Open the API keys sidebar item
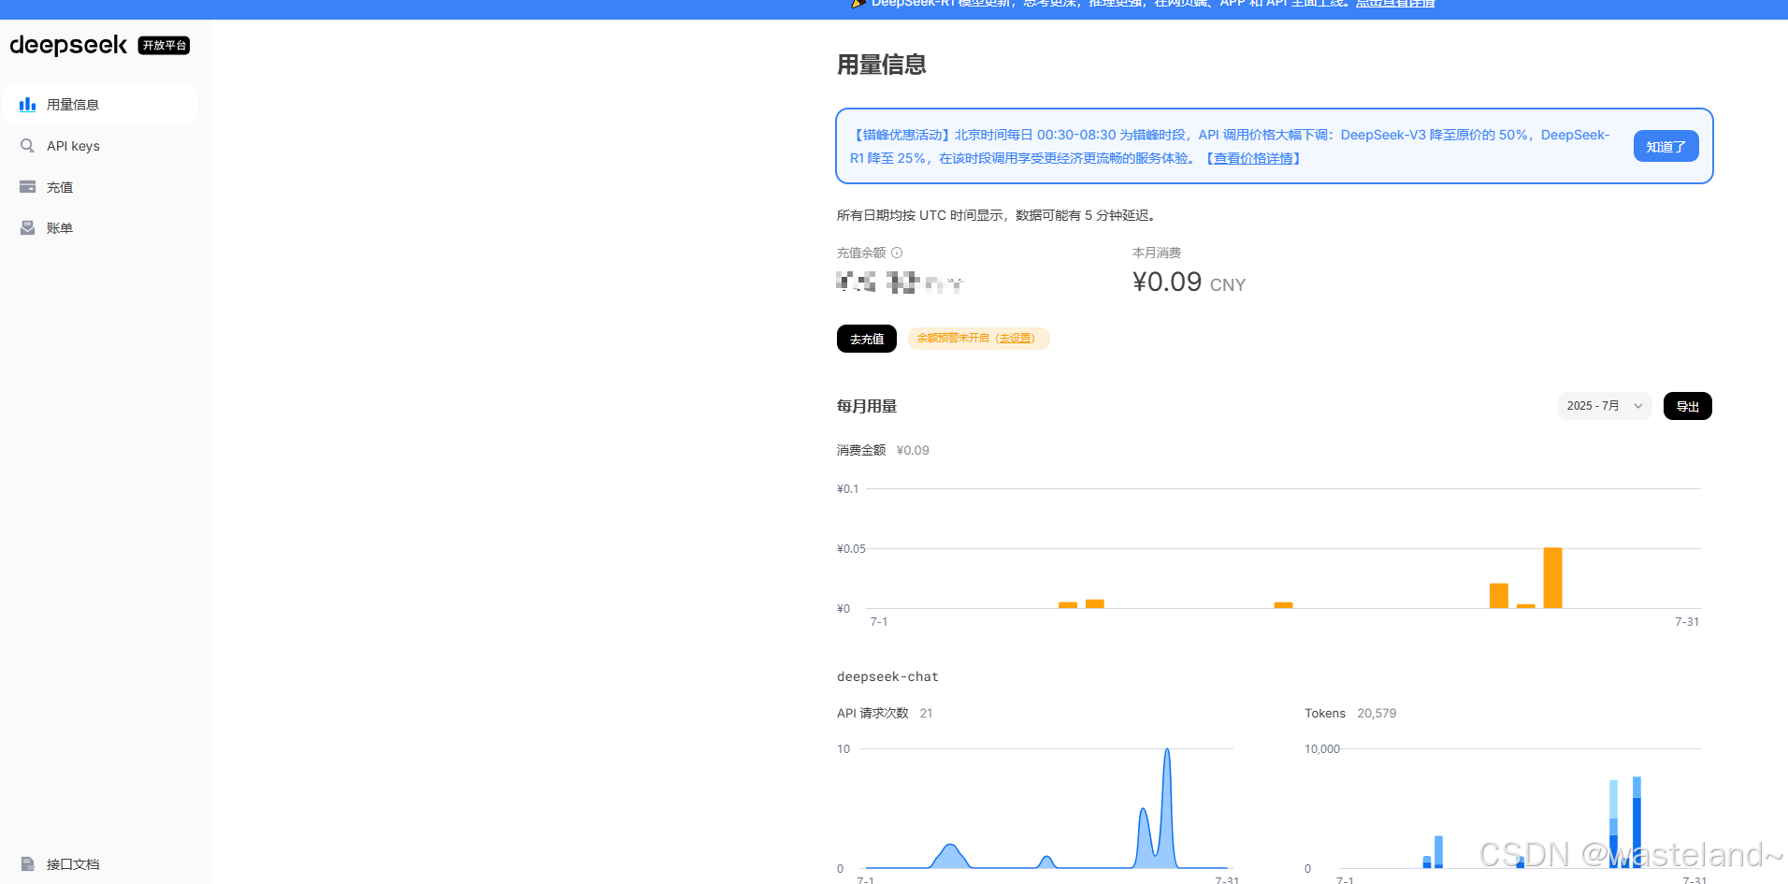The height and width of the screenshot is (884, 1788). click(x=101, y=146)
